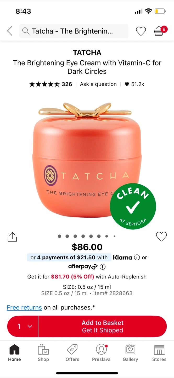Image resolution: width=174 pixels, height=378 pixels.
Task: Open Afterpay info icon
Action: pos(103,267)
